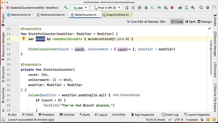Image resolution: width=218 pixels, height=123 pixels.
Task: Open the Run tool window
Action: pyautogui.click(x=13, y=115)
